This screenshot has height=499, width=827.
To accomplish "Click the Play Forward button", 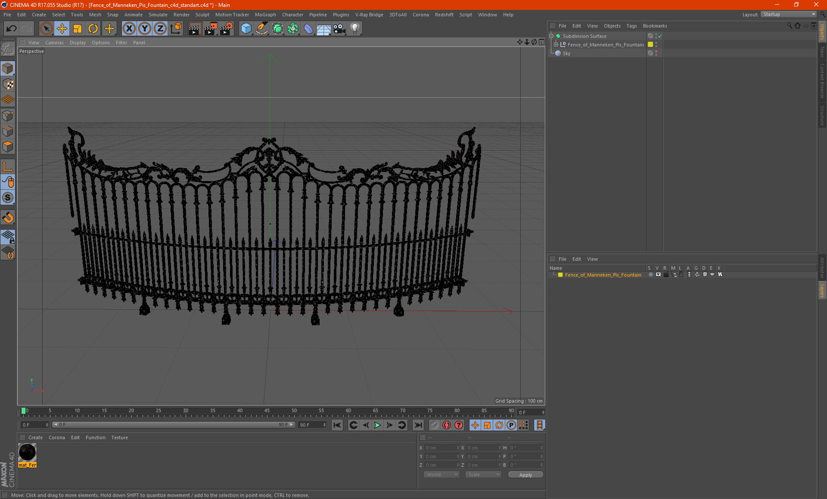I will pos(377,425).
